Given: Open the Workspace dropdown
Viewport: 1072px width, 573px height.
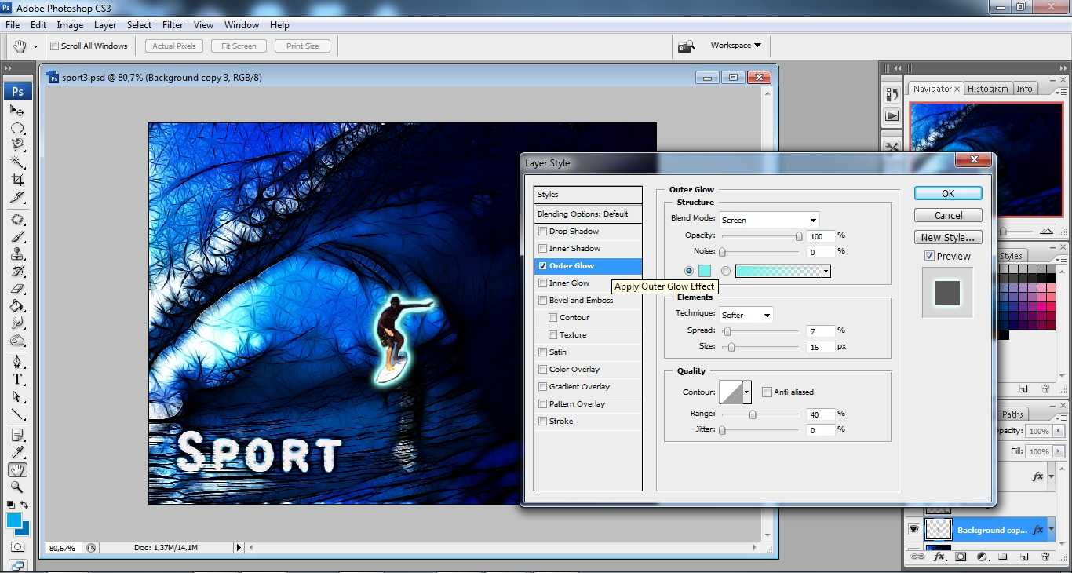Looking at the screenshot, I should tap(735, 46).
